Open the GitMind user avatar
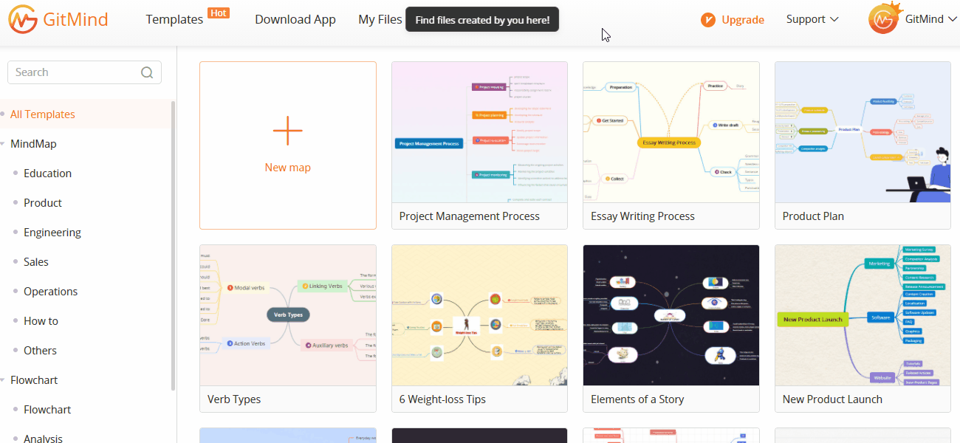Image resolution: width=960 pixels, height=443 pixels. pos(883,19)
